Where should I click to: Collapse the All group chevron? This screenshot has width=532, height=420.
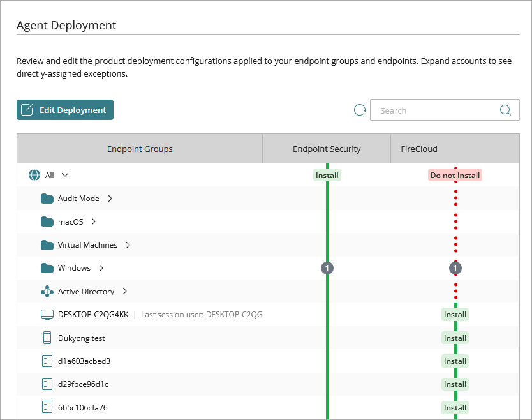[x=65, y=175]
